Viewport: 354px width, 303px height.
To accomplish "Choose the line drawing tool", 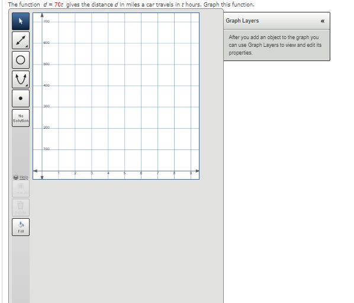I will pyautogui.click(x=21, y=40).
